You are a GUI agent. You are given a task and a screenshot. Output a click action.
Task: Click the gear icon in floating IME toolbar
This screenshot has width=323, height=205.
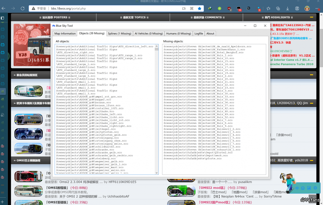pyautogui.click(x=315, y=188)
